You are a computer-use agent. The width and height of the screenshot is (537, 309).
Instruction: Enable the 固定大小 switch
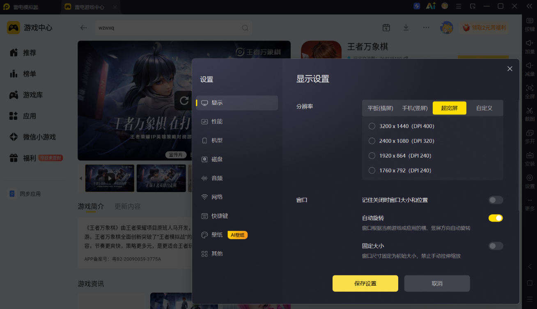[496, 246]
